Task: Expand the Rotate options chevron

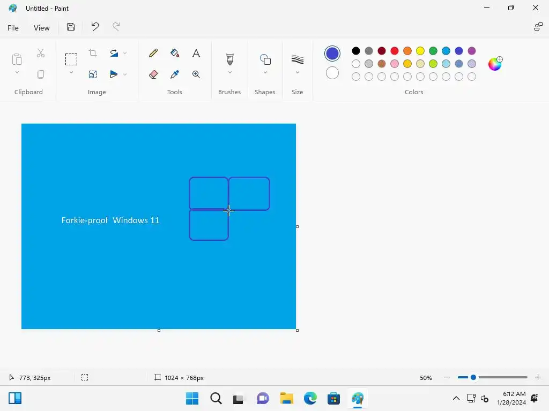Action: pos(125,53)
